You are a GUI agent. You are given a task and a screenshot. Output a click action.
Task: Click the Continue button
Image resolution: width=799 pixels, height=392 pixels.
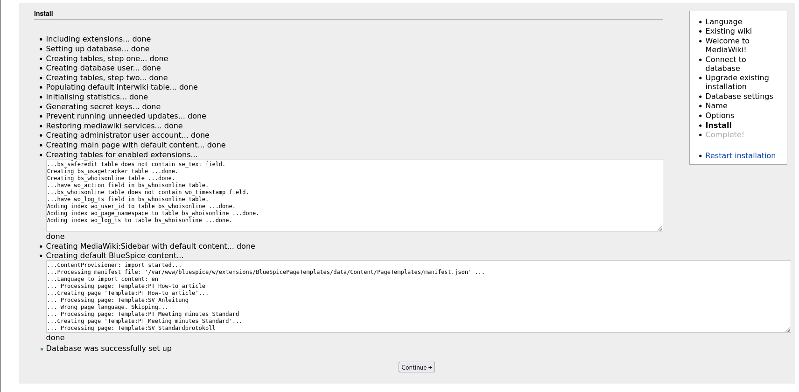pyautogui.click(x=416, y=367)
